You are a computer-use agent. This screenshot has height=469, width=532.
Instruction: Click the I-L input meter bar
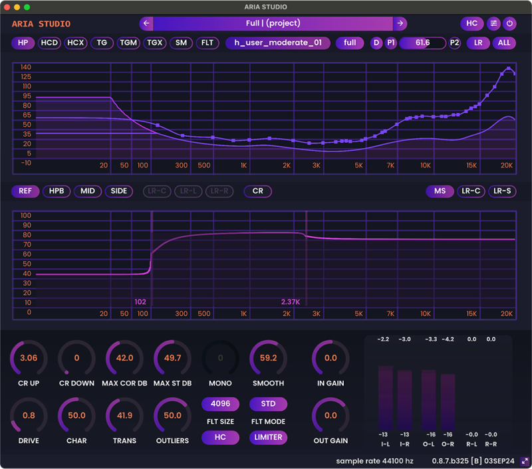[386, 398]
